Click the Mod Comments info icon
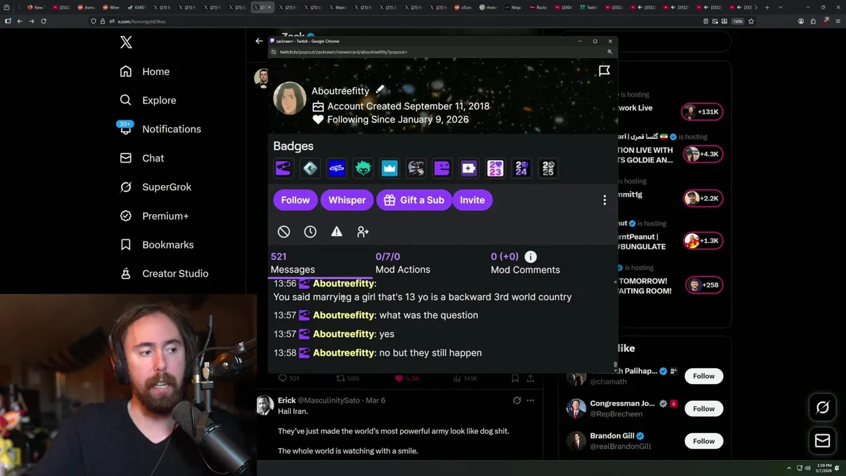846x476 pixels. pyautogui.click(x=531, y=257)
